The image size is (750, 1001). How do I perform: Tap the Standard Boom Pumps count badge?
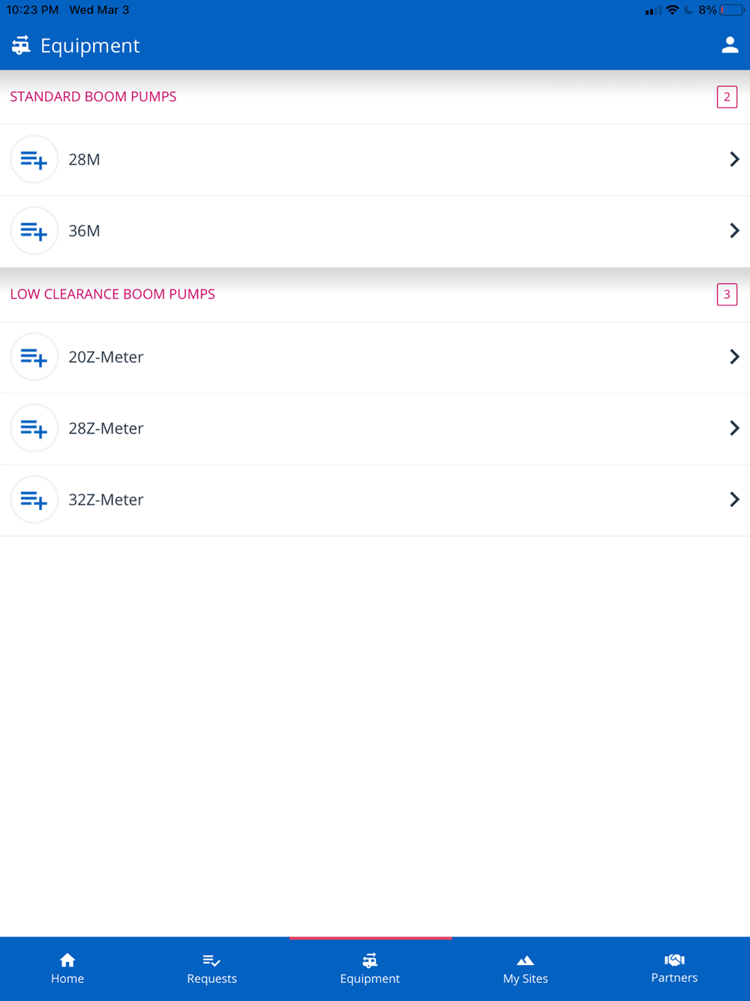click(727, 97)
